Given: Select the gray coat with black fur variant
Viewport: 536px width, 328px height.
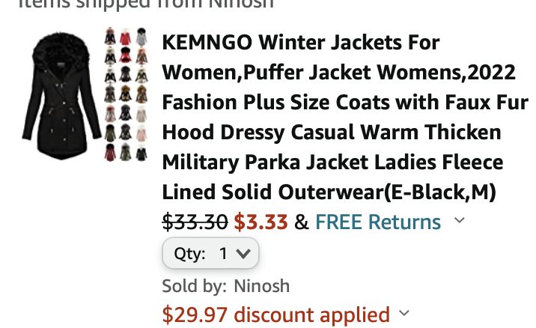Looking at the screenshot, I should point(141,37).
